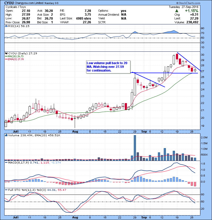Click the +1.15% percent change
This screenshot has height=220, width=212.
tap(192, 11)
